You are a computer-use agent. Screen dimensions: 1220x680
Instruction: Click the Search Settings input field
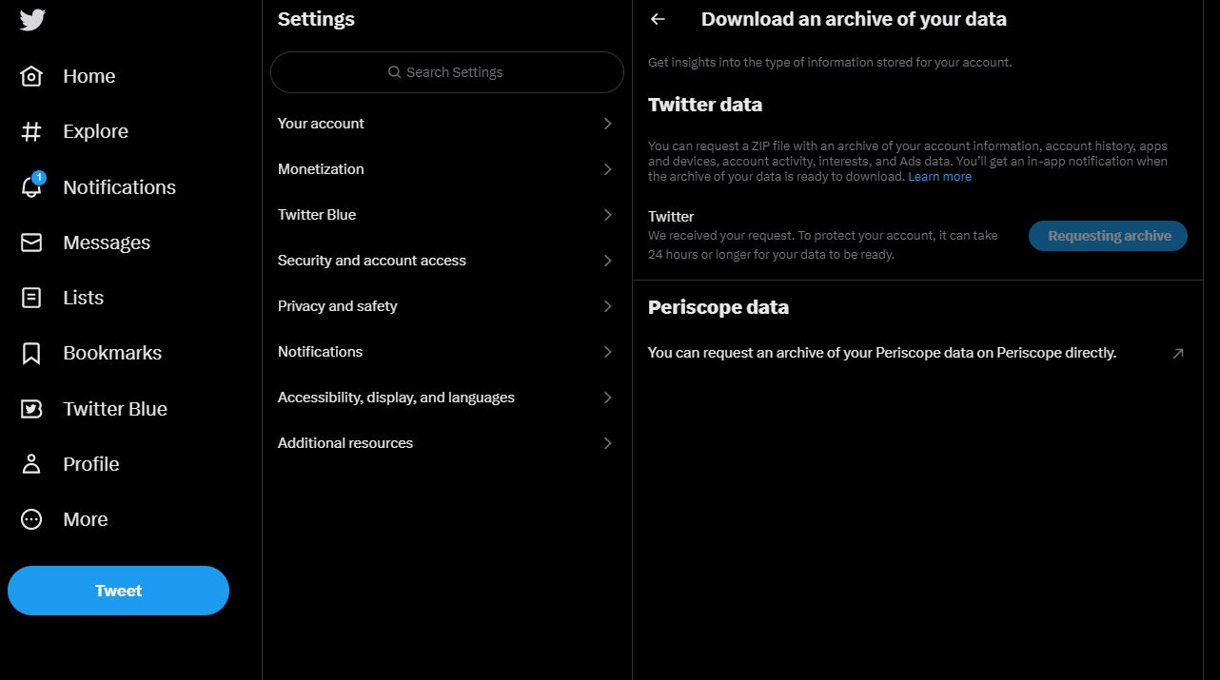click(445, 71)
